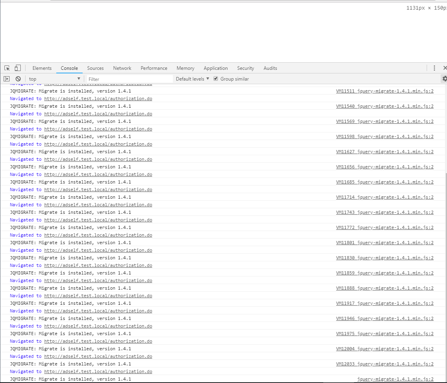This screenshot has height=383, width=447.
Task: Switch to the Elements tab
Action: [42, 68]
